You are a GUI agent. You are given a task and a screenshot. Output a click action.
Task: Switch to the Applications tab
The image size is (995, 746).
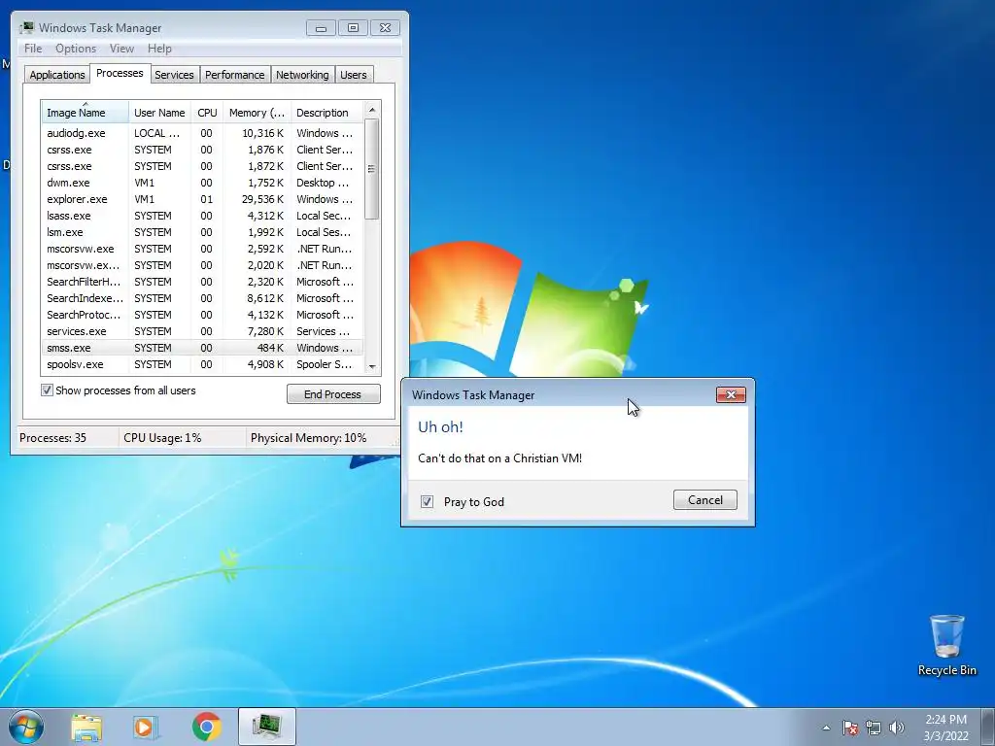click(57, 75)
